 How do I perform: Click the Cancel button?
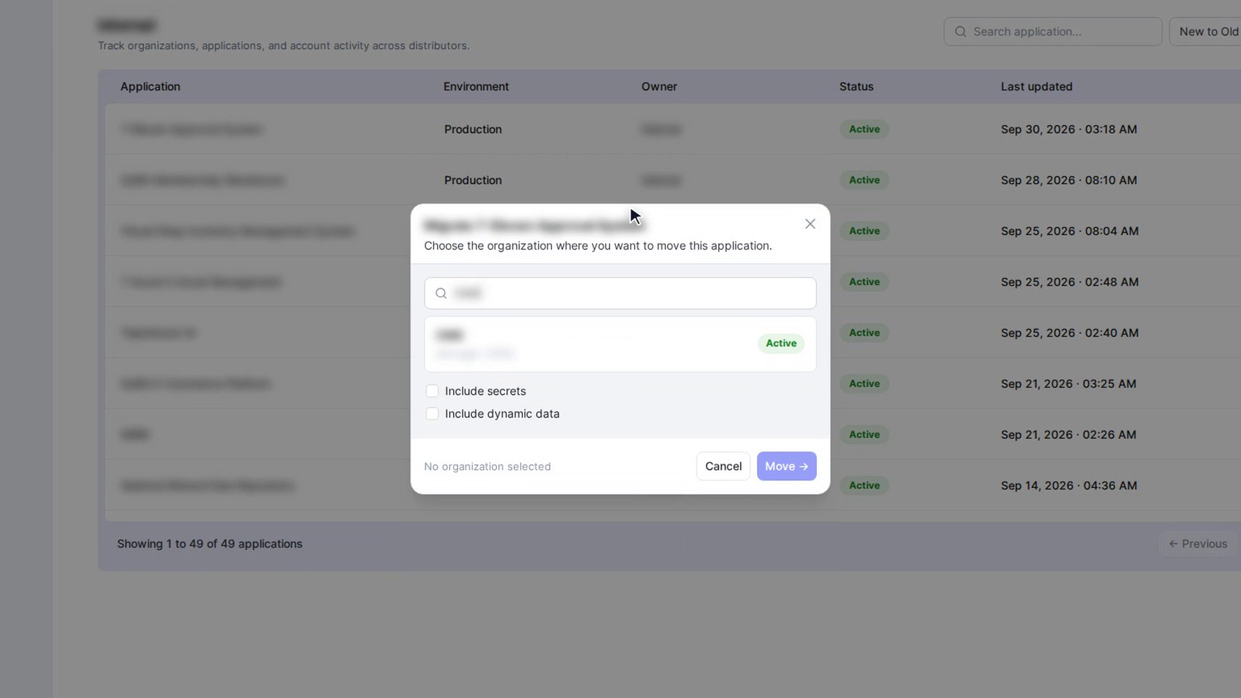(723, 466)
